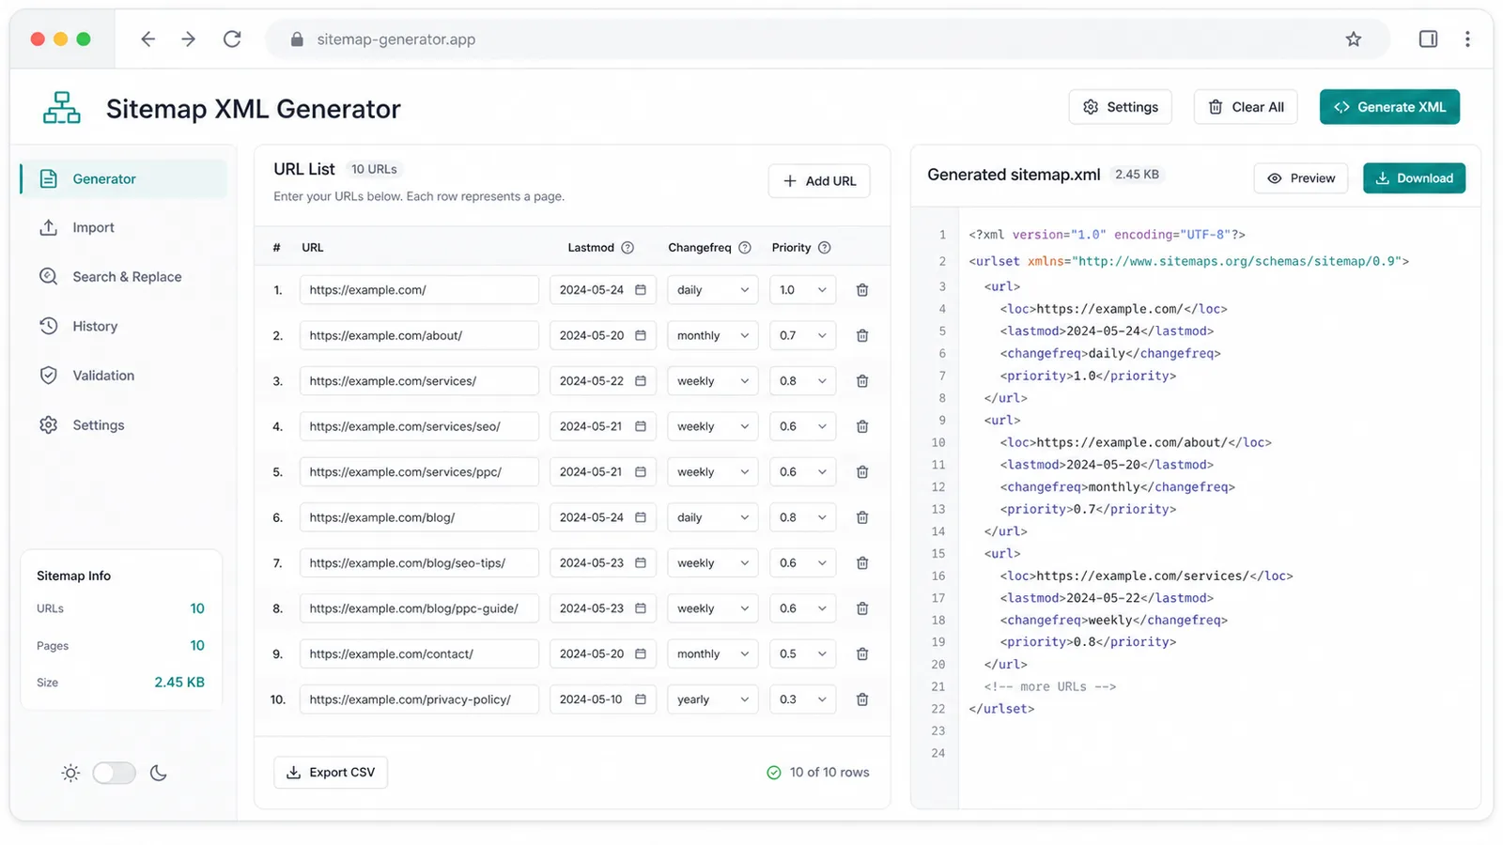The height and width of the screenshot is (845, 1503).
Task: Click the URL field with example.com/services/seo/
Action: pyautogui.click(x=419, y=426)
